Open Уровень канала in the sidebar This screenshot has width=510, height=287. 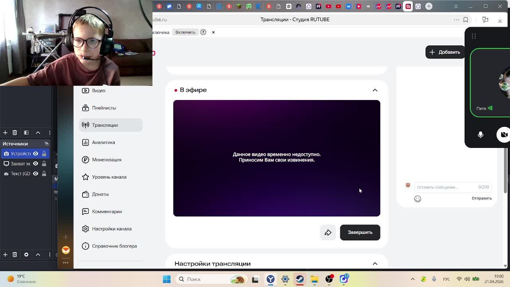point(111,177)
